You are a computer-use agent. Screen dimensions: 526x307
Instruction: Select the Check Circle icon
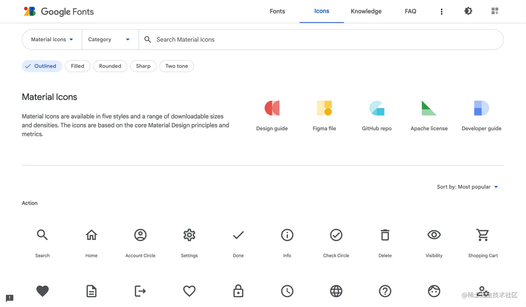click(336, 235)
